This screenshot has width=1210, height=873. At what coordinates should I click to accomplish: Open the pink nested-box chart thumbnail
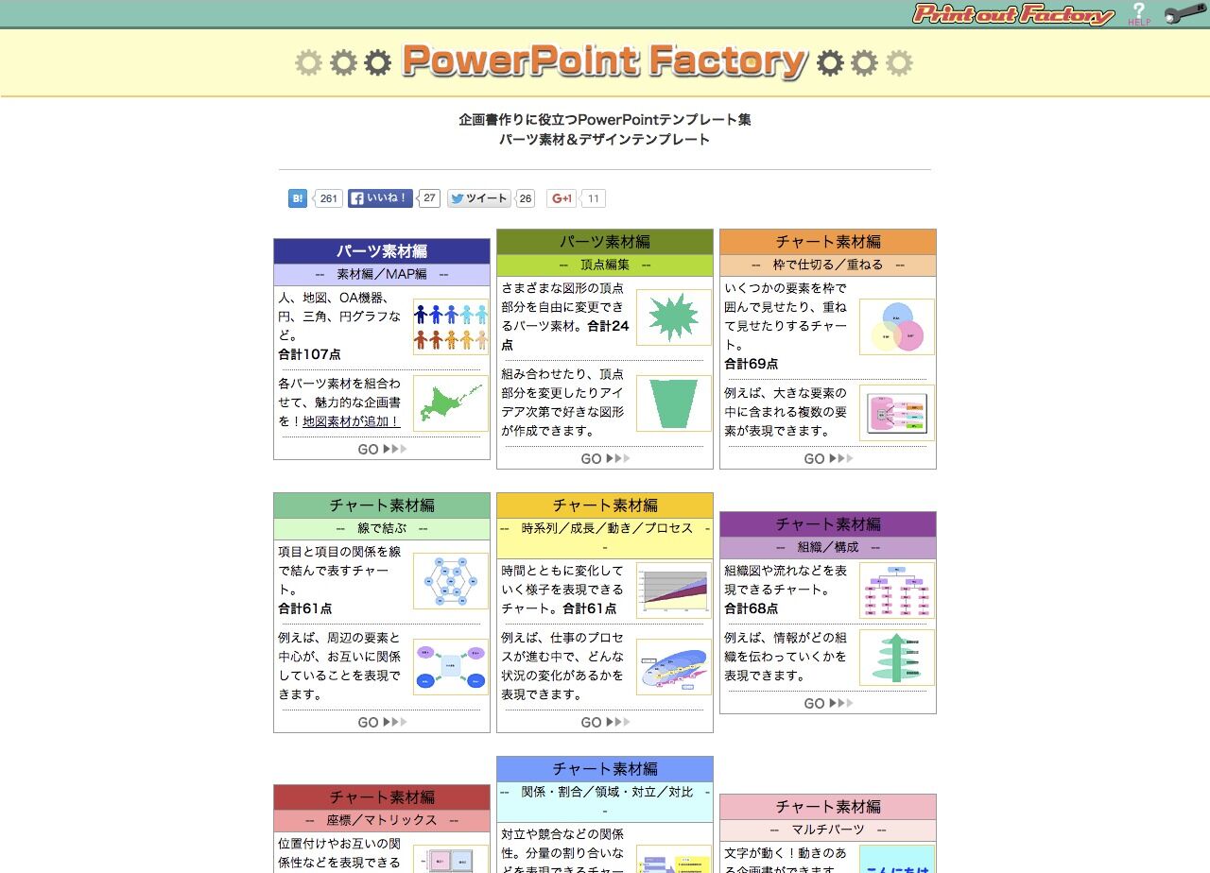point(897,413)
